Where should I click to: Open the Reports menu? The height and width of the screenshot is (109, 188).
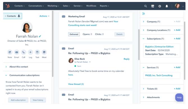(104, 6)
